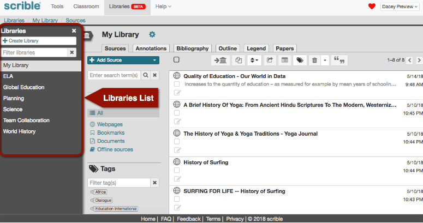The height and width of the screenshot is (223, 423).
Task: Click the edit note icon for Yoga Journal source
Action: [177, 150]
